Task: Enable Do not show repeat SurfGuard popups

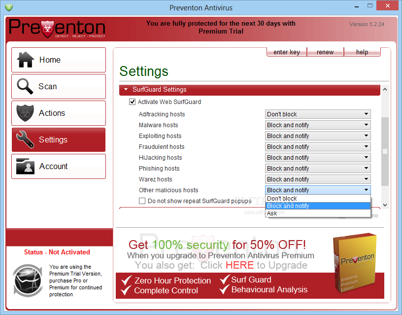Action: [x=142, y=201]
